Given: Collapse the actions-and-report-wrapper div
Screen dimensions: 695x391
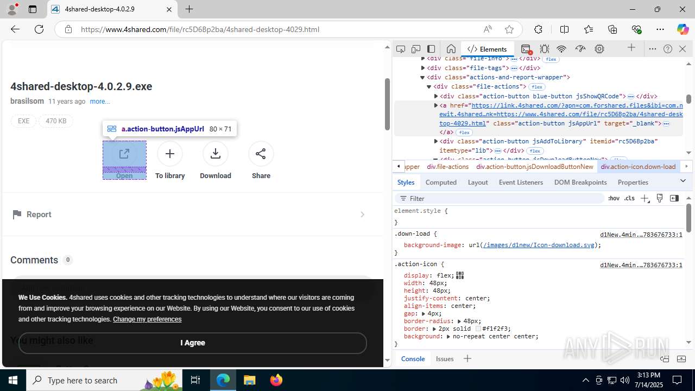Looking at the screenshot, I should (423, 78).
